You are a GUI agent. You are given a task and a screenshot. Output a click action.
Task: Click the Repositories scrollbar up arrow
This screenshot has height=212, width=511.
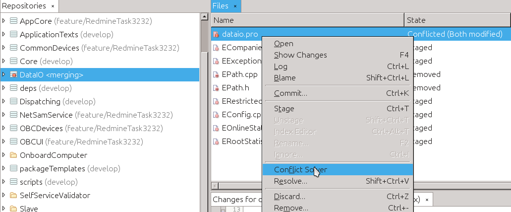204,17
